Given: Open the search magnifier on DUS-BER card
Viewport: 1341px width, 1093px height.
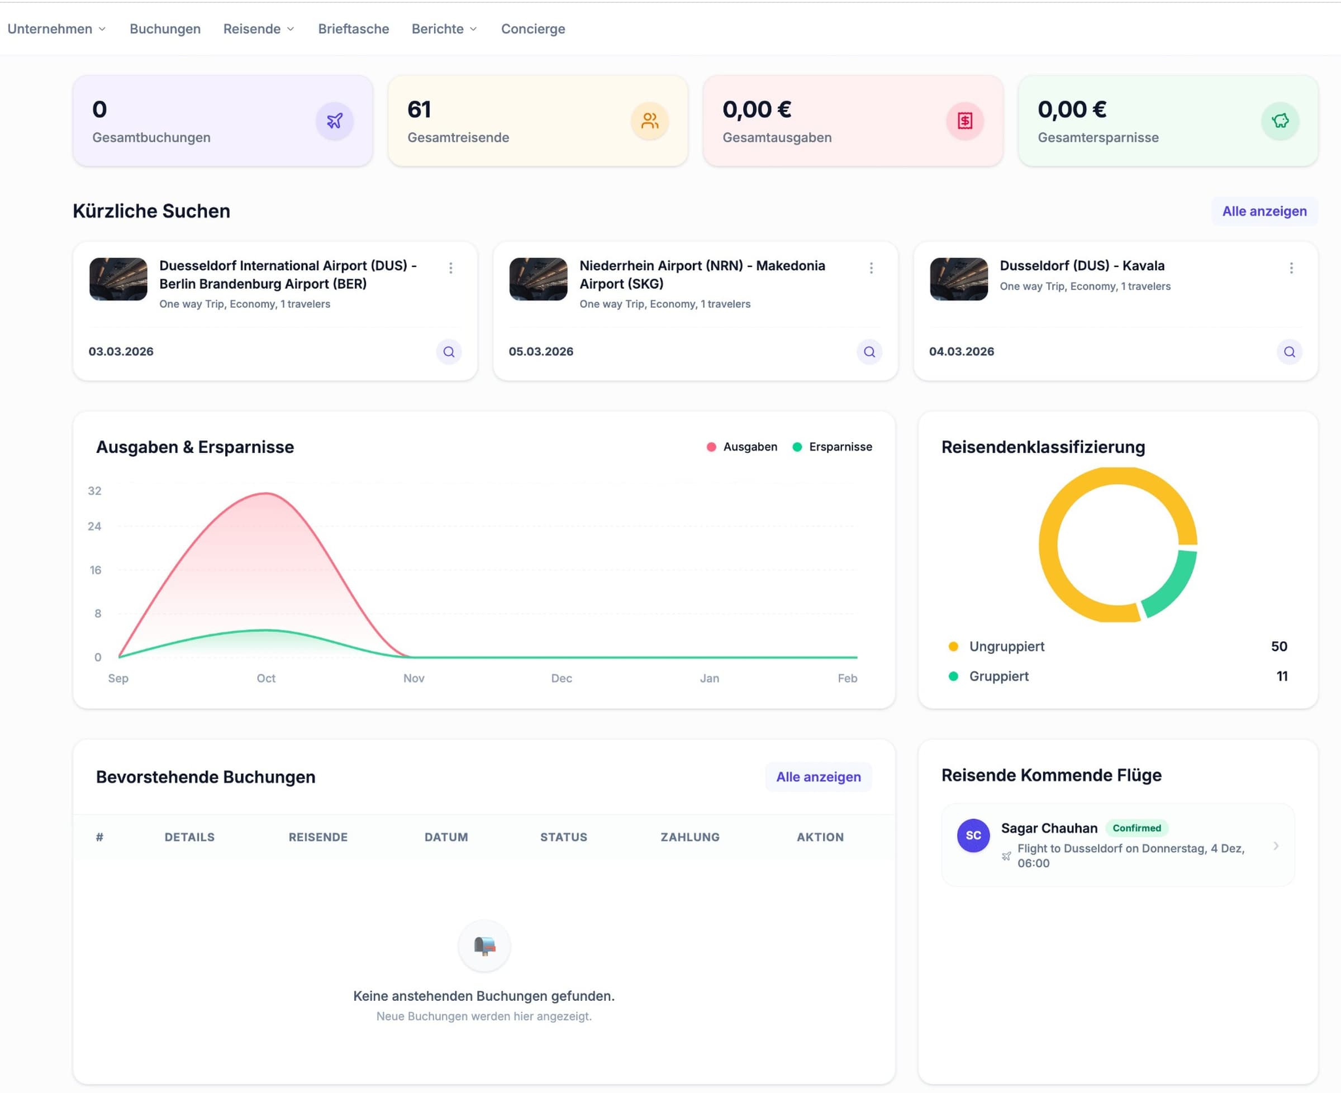Looking at the screenshot, I should (x=449, y=351).
